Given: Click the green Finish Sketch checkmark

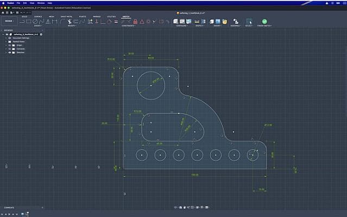Looking at the screenshot, I should tap(264, 21).
